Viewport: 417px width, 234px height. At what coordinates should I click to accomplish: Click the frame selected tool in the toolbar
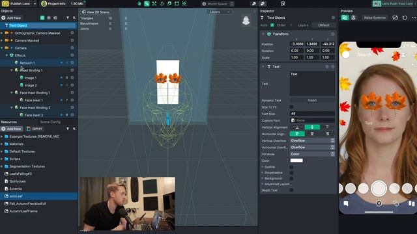[184, 4]
